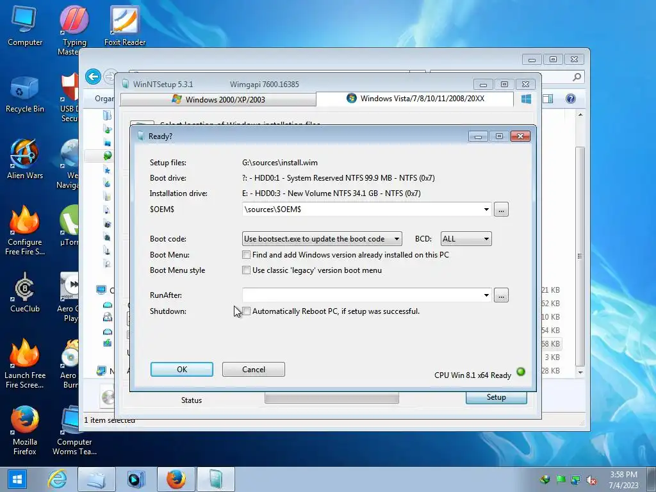Toggle the Explorer preview pane icon

point(548,99)
